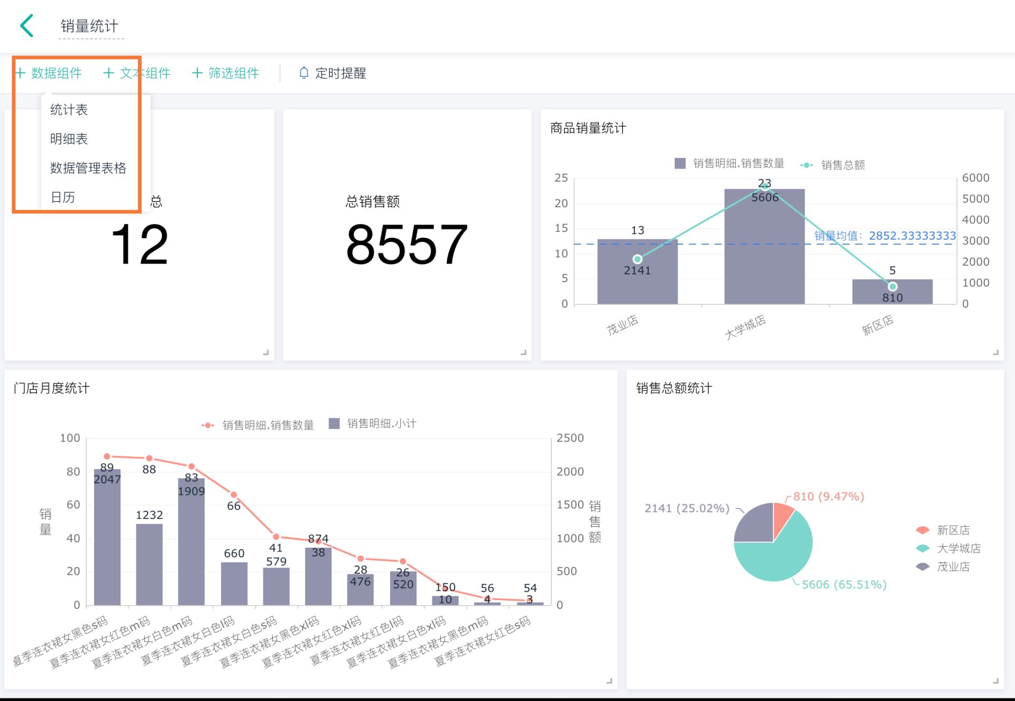Choose 数据管理表格 menu entry

(x=88, y=168)
